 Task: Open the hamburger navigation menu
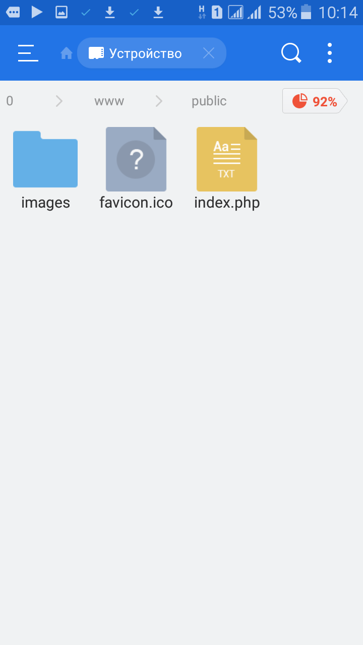[28, 53]
